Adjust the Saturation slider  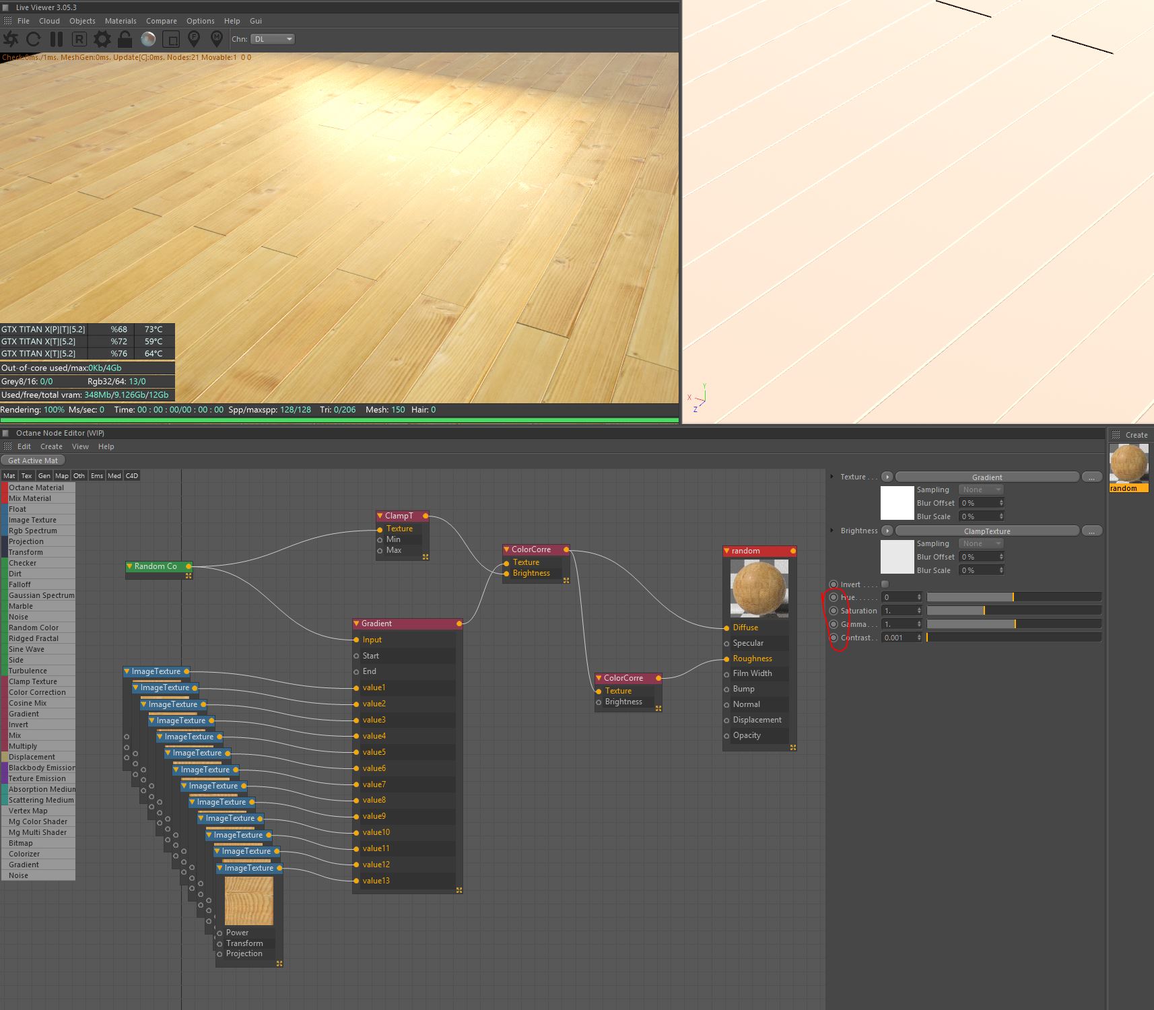1014,611
